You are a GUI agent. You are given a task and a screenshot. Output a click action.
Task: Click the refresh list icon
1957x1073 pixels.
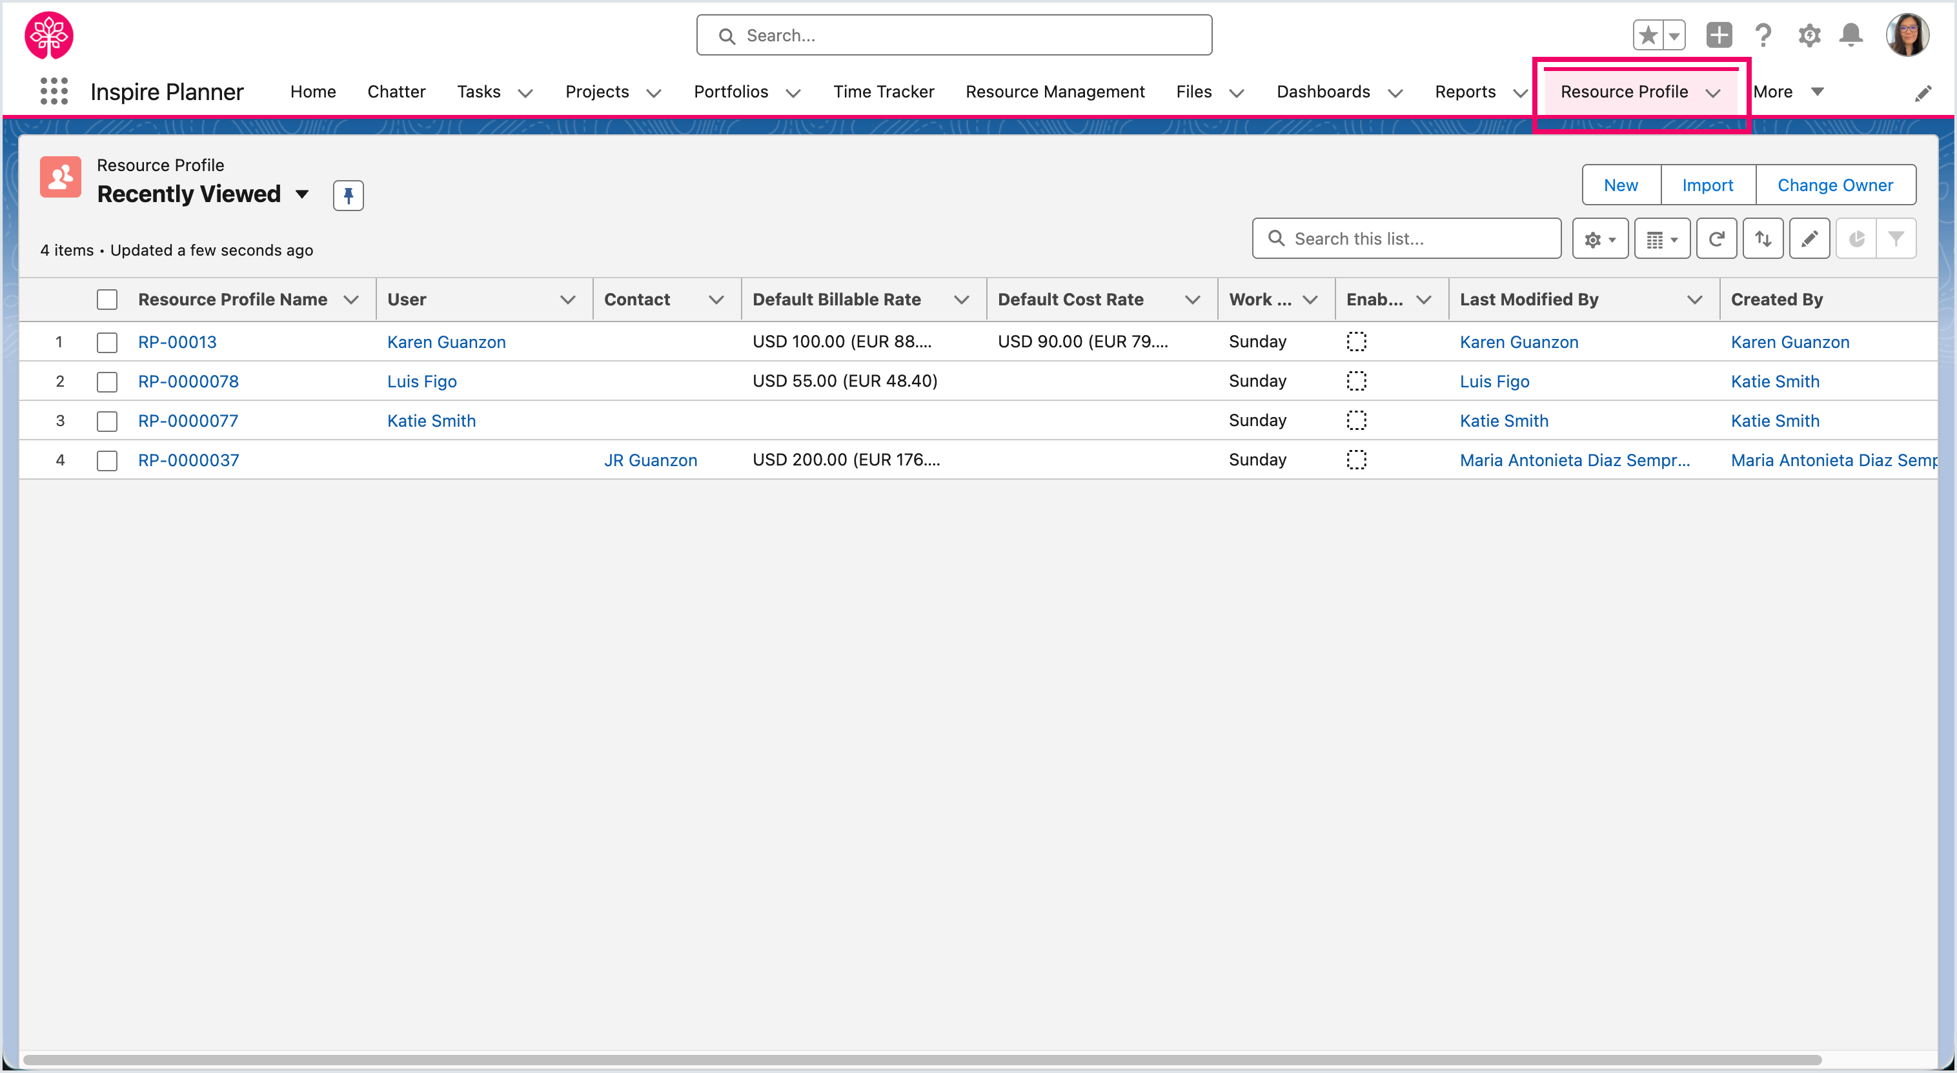tap(1716, 240)
